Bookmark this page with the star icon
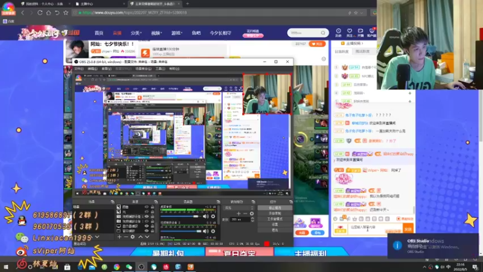 click(x=66, y=13)
